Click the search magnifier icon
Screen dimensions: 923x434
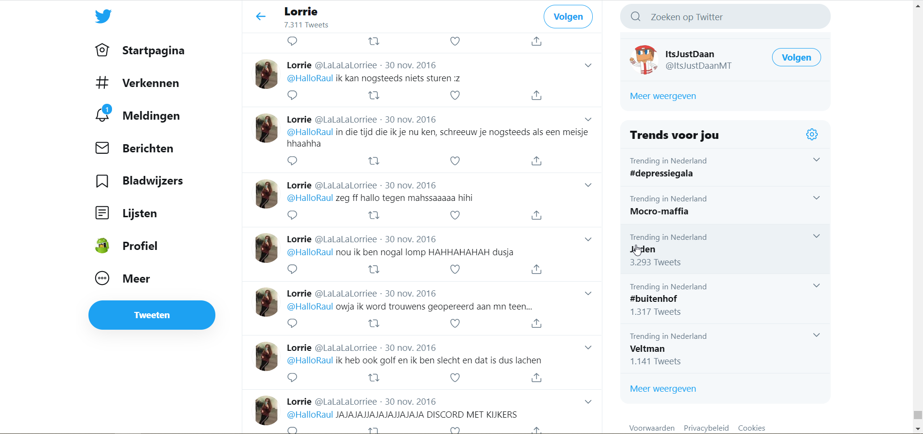(x=636, y=17)
